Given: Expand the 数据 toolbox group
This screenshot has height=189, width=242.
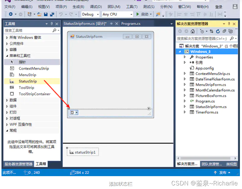Looking at the screenshot, I should point(7,100).
